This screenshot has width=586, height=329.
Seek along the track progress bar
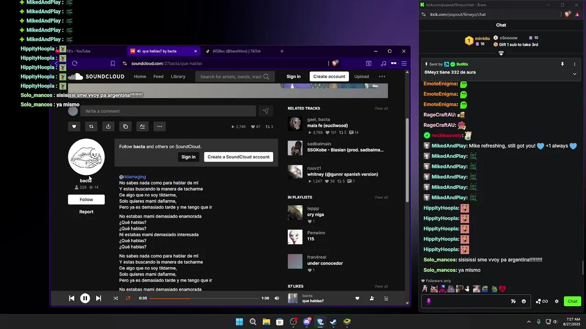[204, 298]
